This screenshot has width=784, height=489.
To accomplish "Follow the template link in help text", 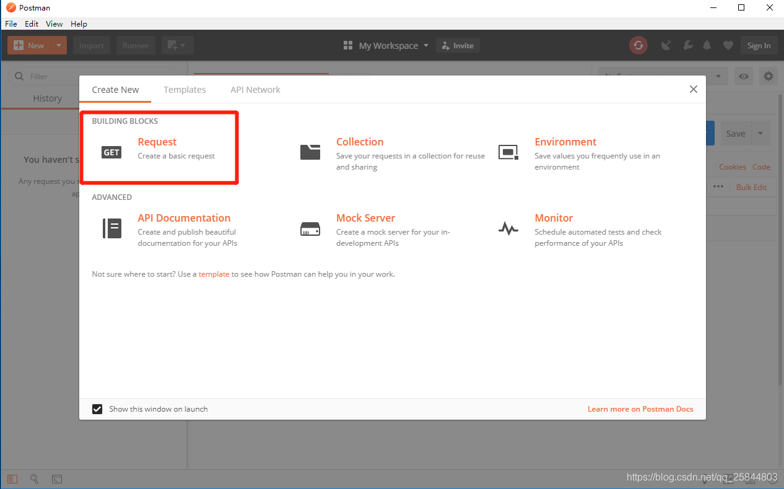I will coord(214,274).
